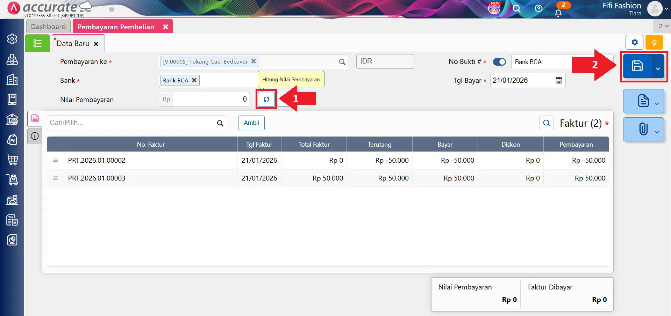Click the help question mark icon

click(x=538, y=8)
